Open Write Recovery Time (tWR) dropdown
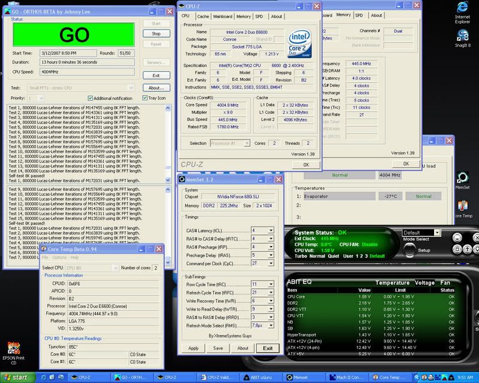479x383 pixels. [271, 300]
